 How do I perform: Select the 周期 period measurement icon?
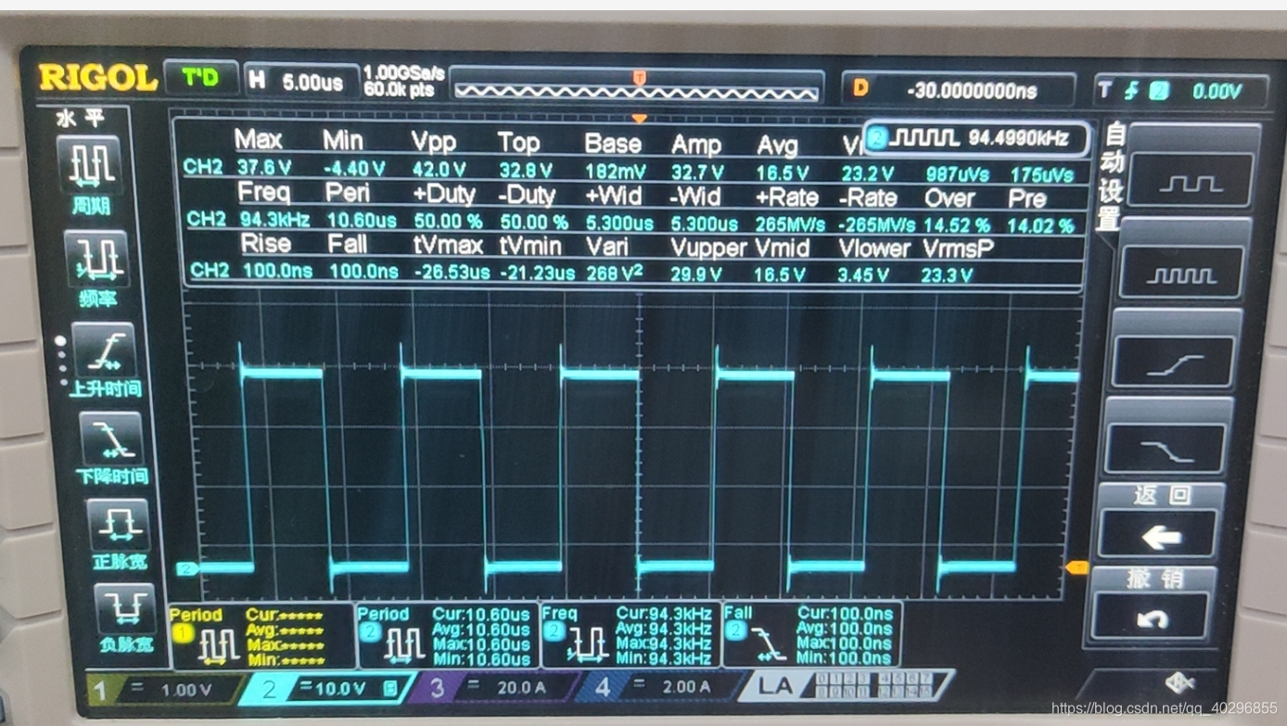click(x=90, y=165)
